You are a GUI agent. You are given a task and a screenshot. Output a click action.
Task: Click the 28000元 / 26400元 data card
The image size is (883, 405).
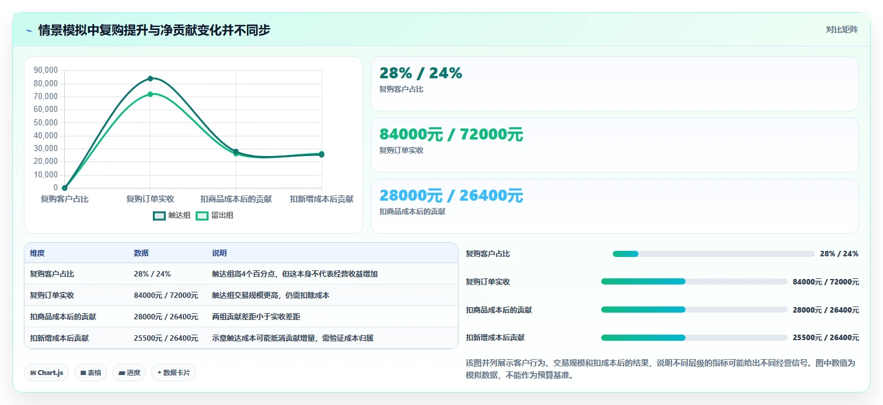[x=615, y=206]
